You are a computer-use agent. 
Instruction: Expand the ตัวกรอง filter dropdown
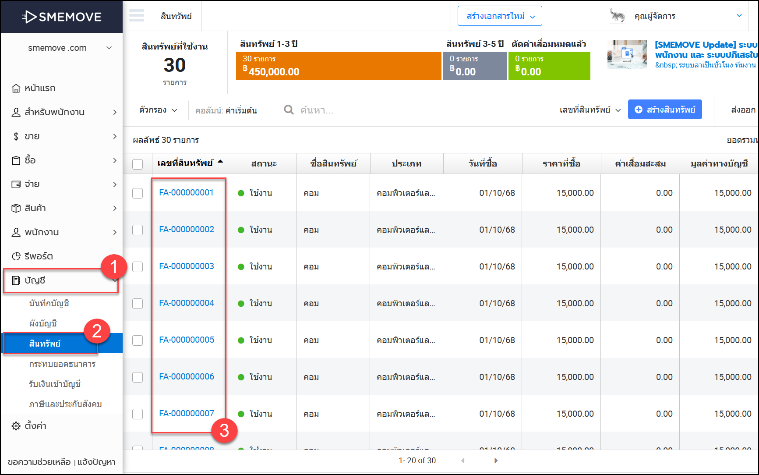[x=158, y=110]
